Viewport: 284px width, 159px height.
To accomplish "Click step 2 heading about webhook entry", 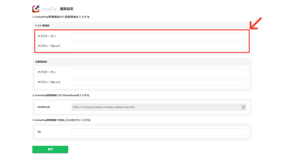I will click(x=61, y=95).
